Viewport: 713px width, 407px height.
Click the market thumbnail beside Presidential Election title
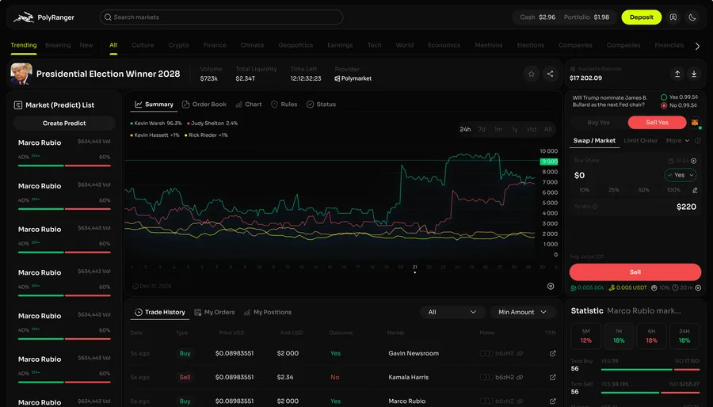21,74
